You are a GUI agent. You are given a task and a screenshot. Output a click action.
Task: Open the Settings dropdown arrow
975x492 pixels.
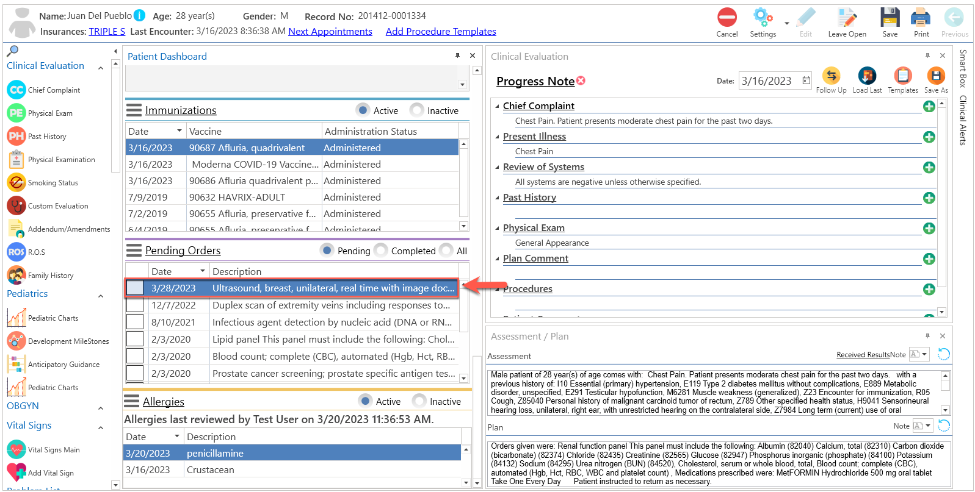786,24
